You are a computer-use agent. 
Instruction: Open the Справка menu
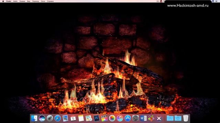[x=50, y=1]
